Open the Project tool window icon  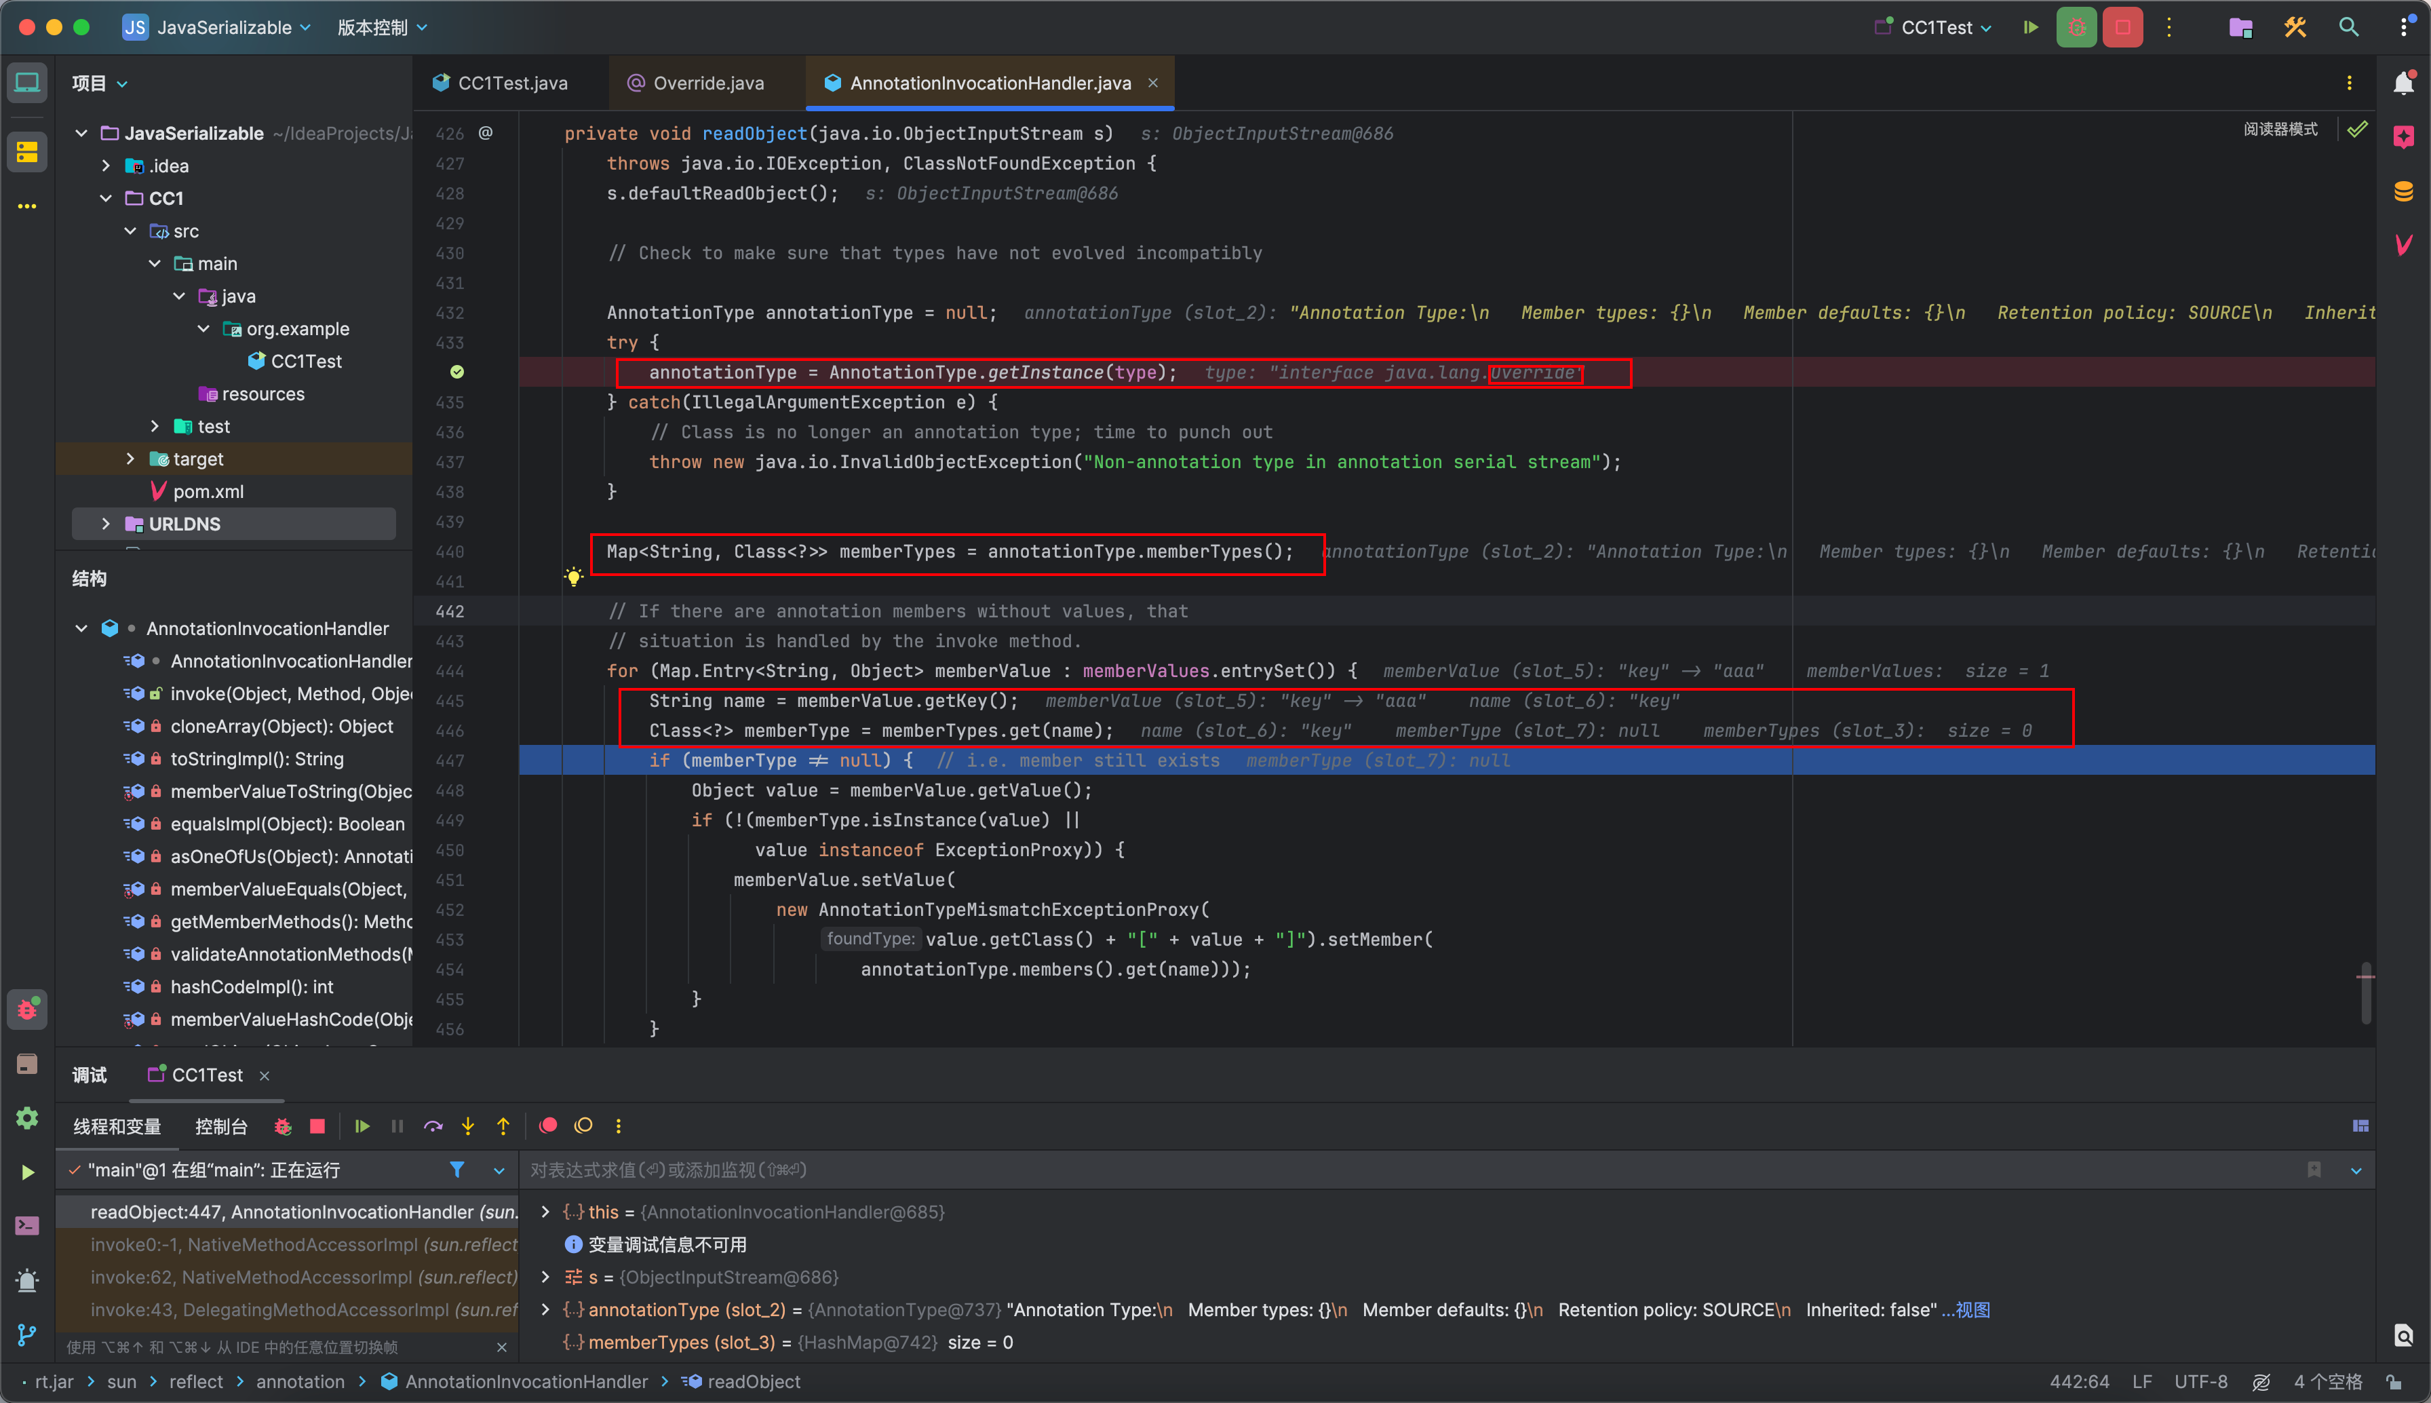pos(27,83)
